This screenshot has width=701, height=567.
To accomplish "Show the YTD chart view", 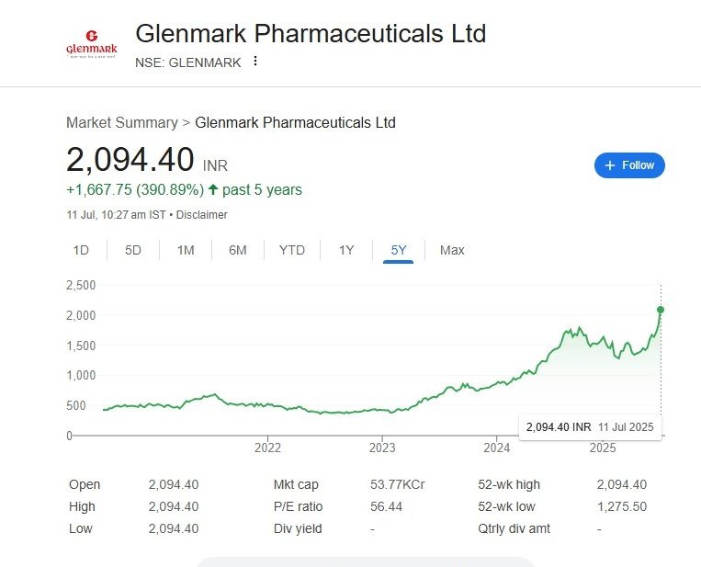I will pos(292,250).
